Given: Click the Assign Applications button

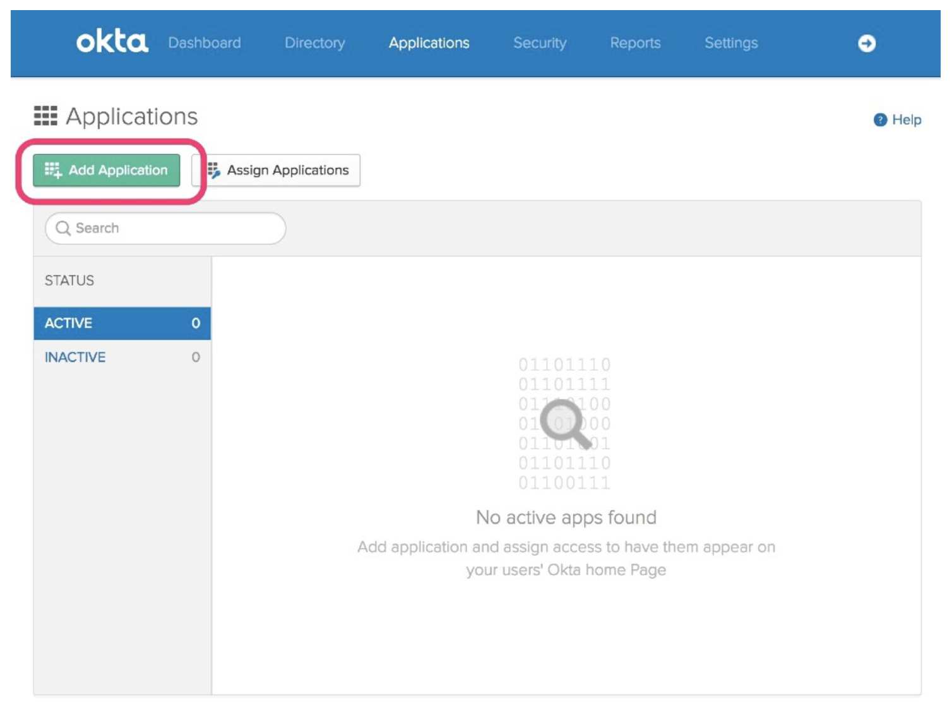Looking at the screenshot, I should pos(277,171).
